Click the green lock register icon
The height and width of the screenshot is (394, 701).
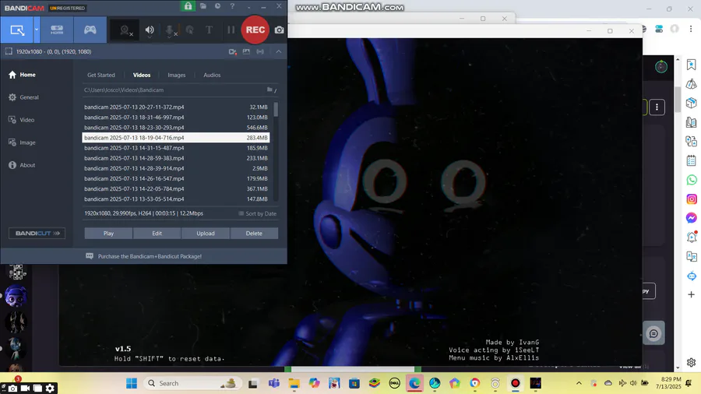pyautogui.click(x=188, y=6)
